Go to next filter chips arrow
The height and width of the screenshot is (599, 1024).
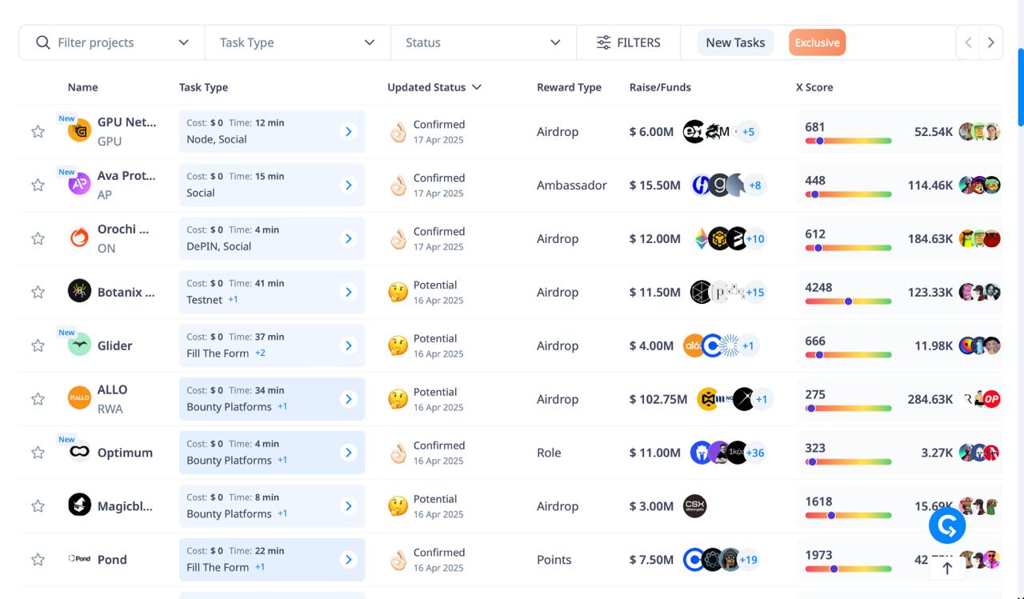pyautogui.click(x=991, y=42)
